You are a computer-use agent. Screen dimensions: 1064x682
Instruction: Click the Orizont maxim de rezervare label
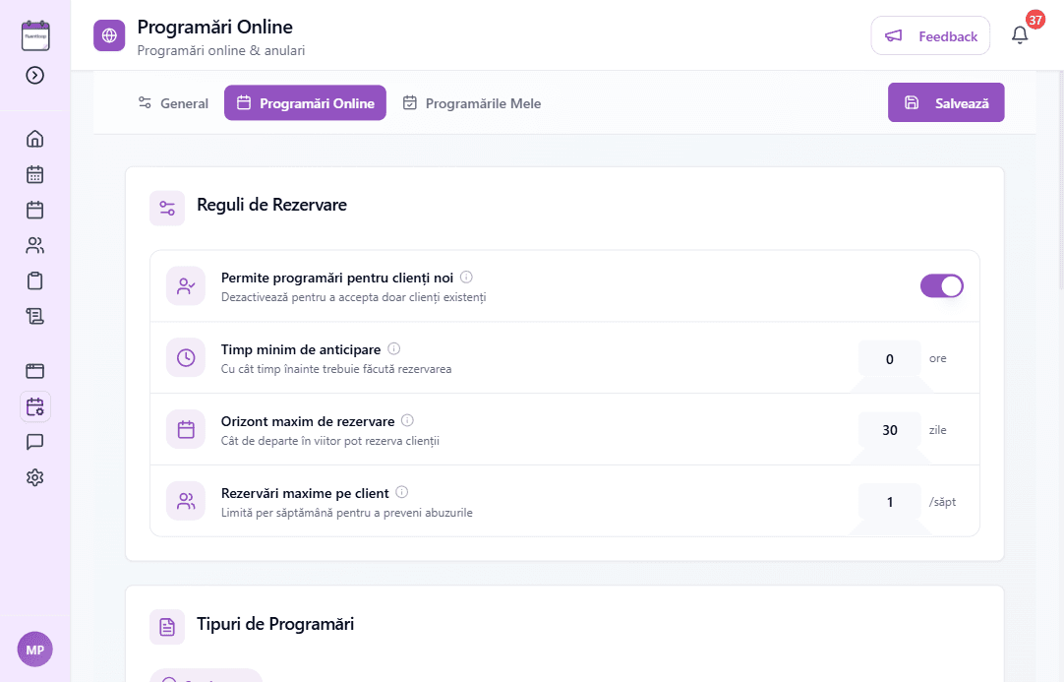[308, 422]
